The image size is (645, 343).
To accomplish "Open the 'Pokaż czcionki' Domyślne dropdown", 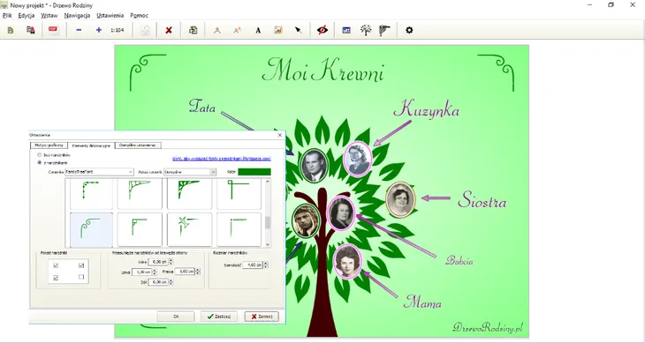I will tap(190, 172).
